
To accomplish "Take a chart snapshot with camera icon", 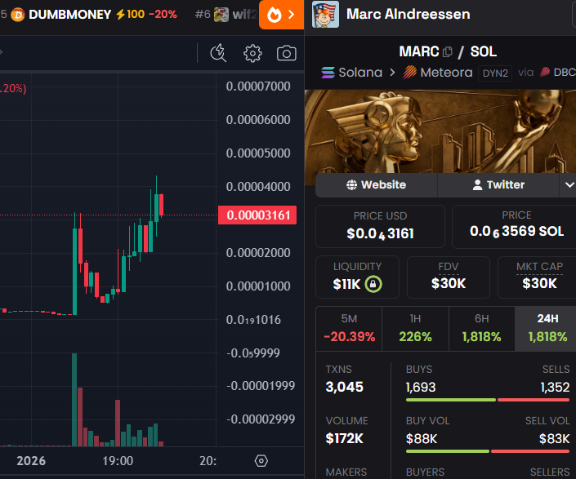I will click(x=287, y=53).
